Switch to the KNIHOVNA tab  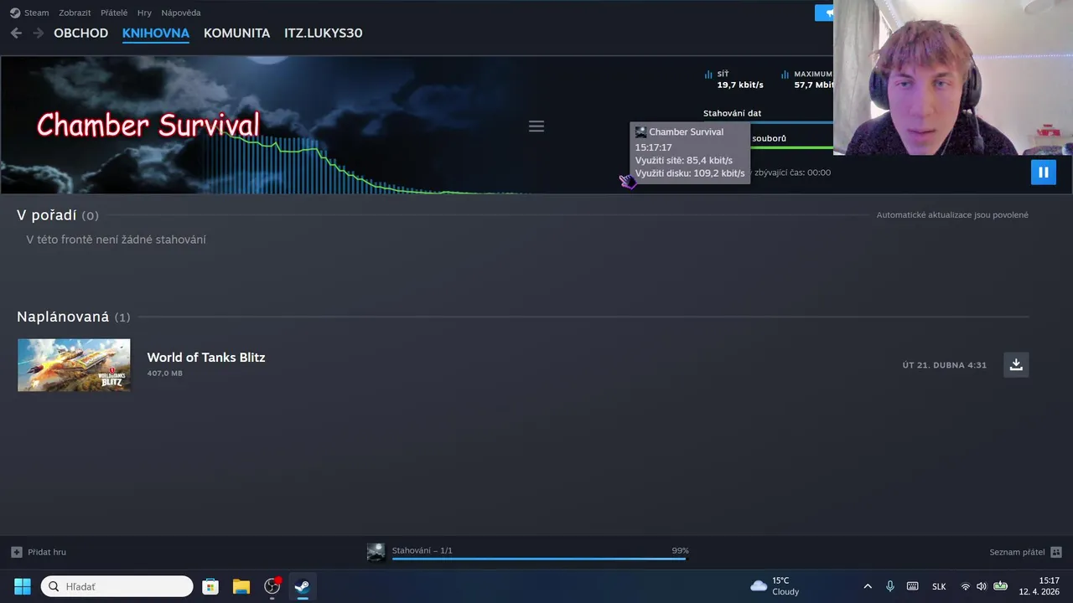[x=156, y=33]
